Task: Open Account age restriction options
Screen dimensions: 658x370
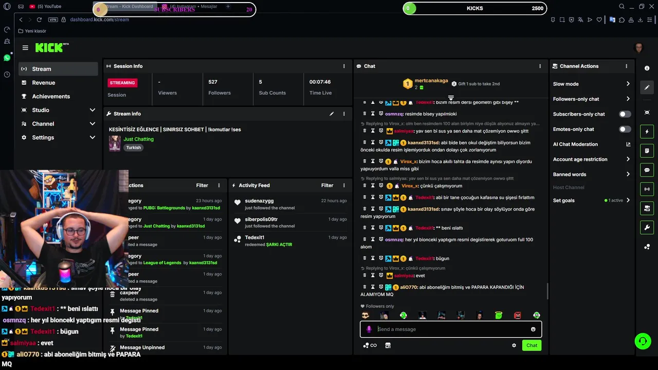Action: (591, 159)
